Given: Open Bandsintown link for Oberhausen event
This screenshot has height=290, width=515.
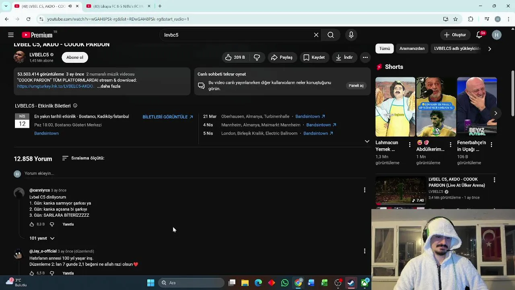Looking at the screenshot, I should tap(310, 117).
